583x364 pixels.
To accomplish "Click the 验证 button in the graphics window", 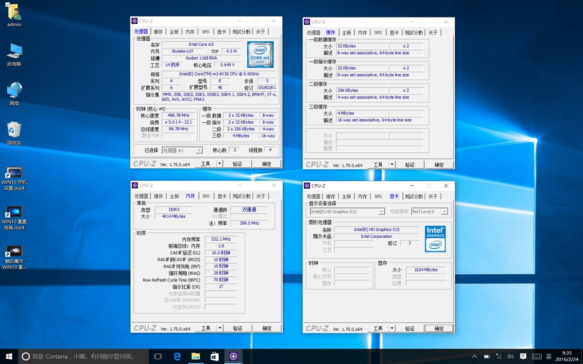I will pos(410,328).
